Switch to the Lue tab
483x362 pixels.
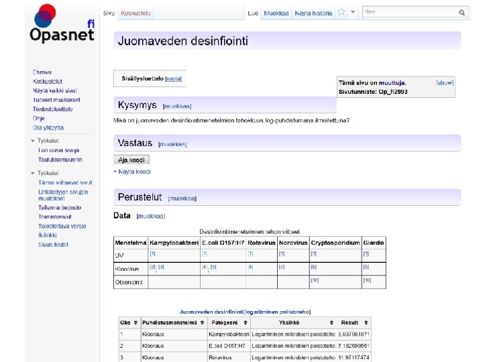(x=253, y=13)
